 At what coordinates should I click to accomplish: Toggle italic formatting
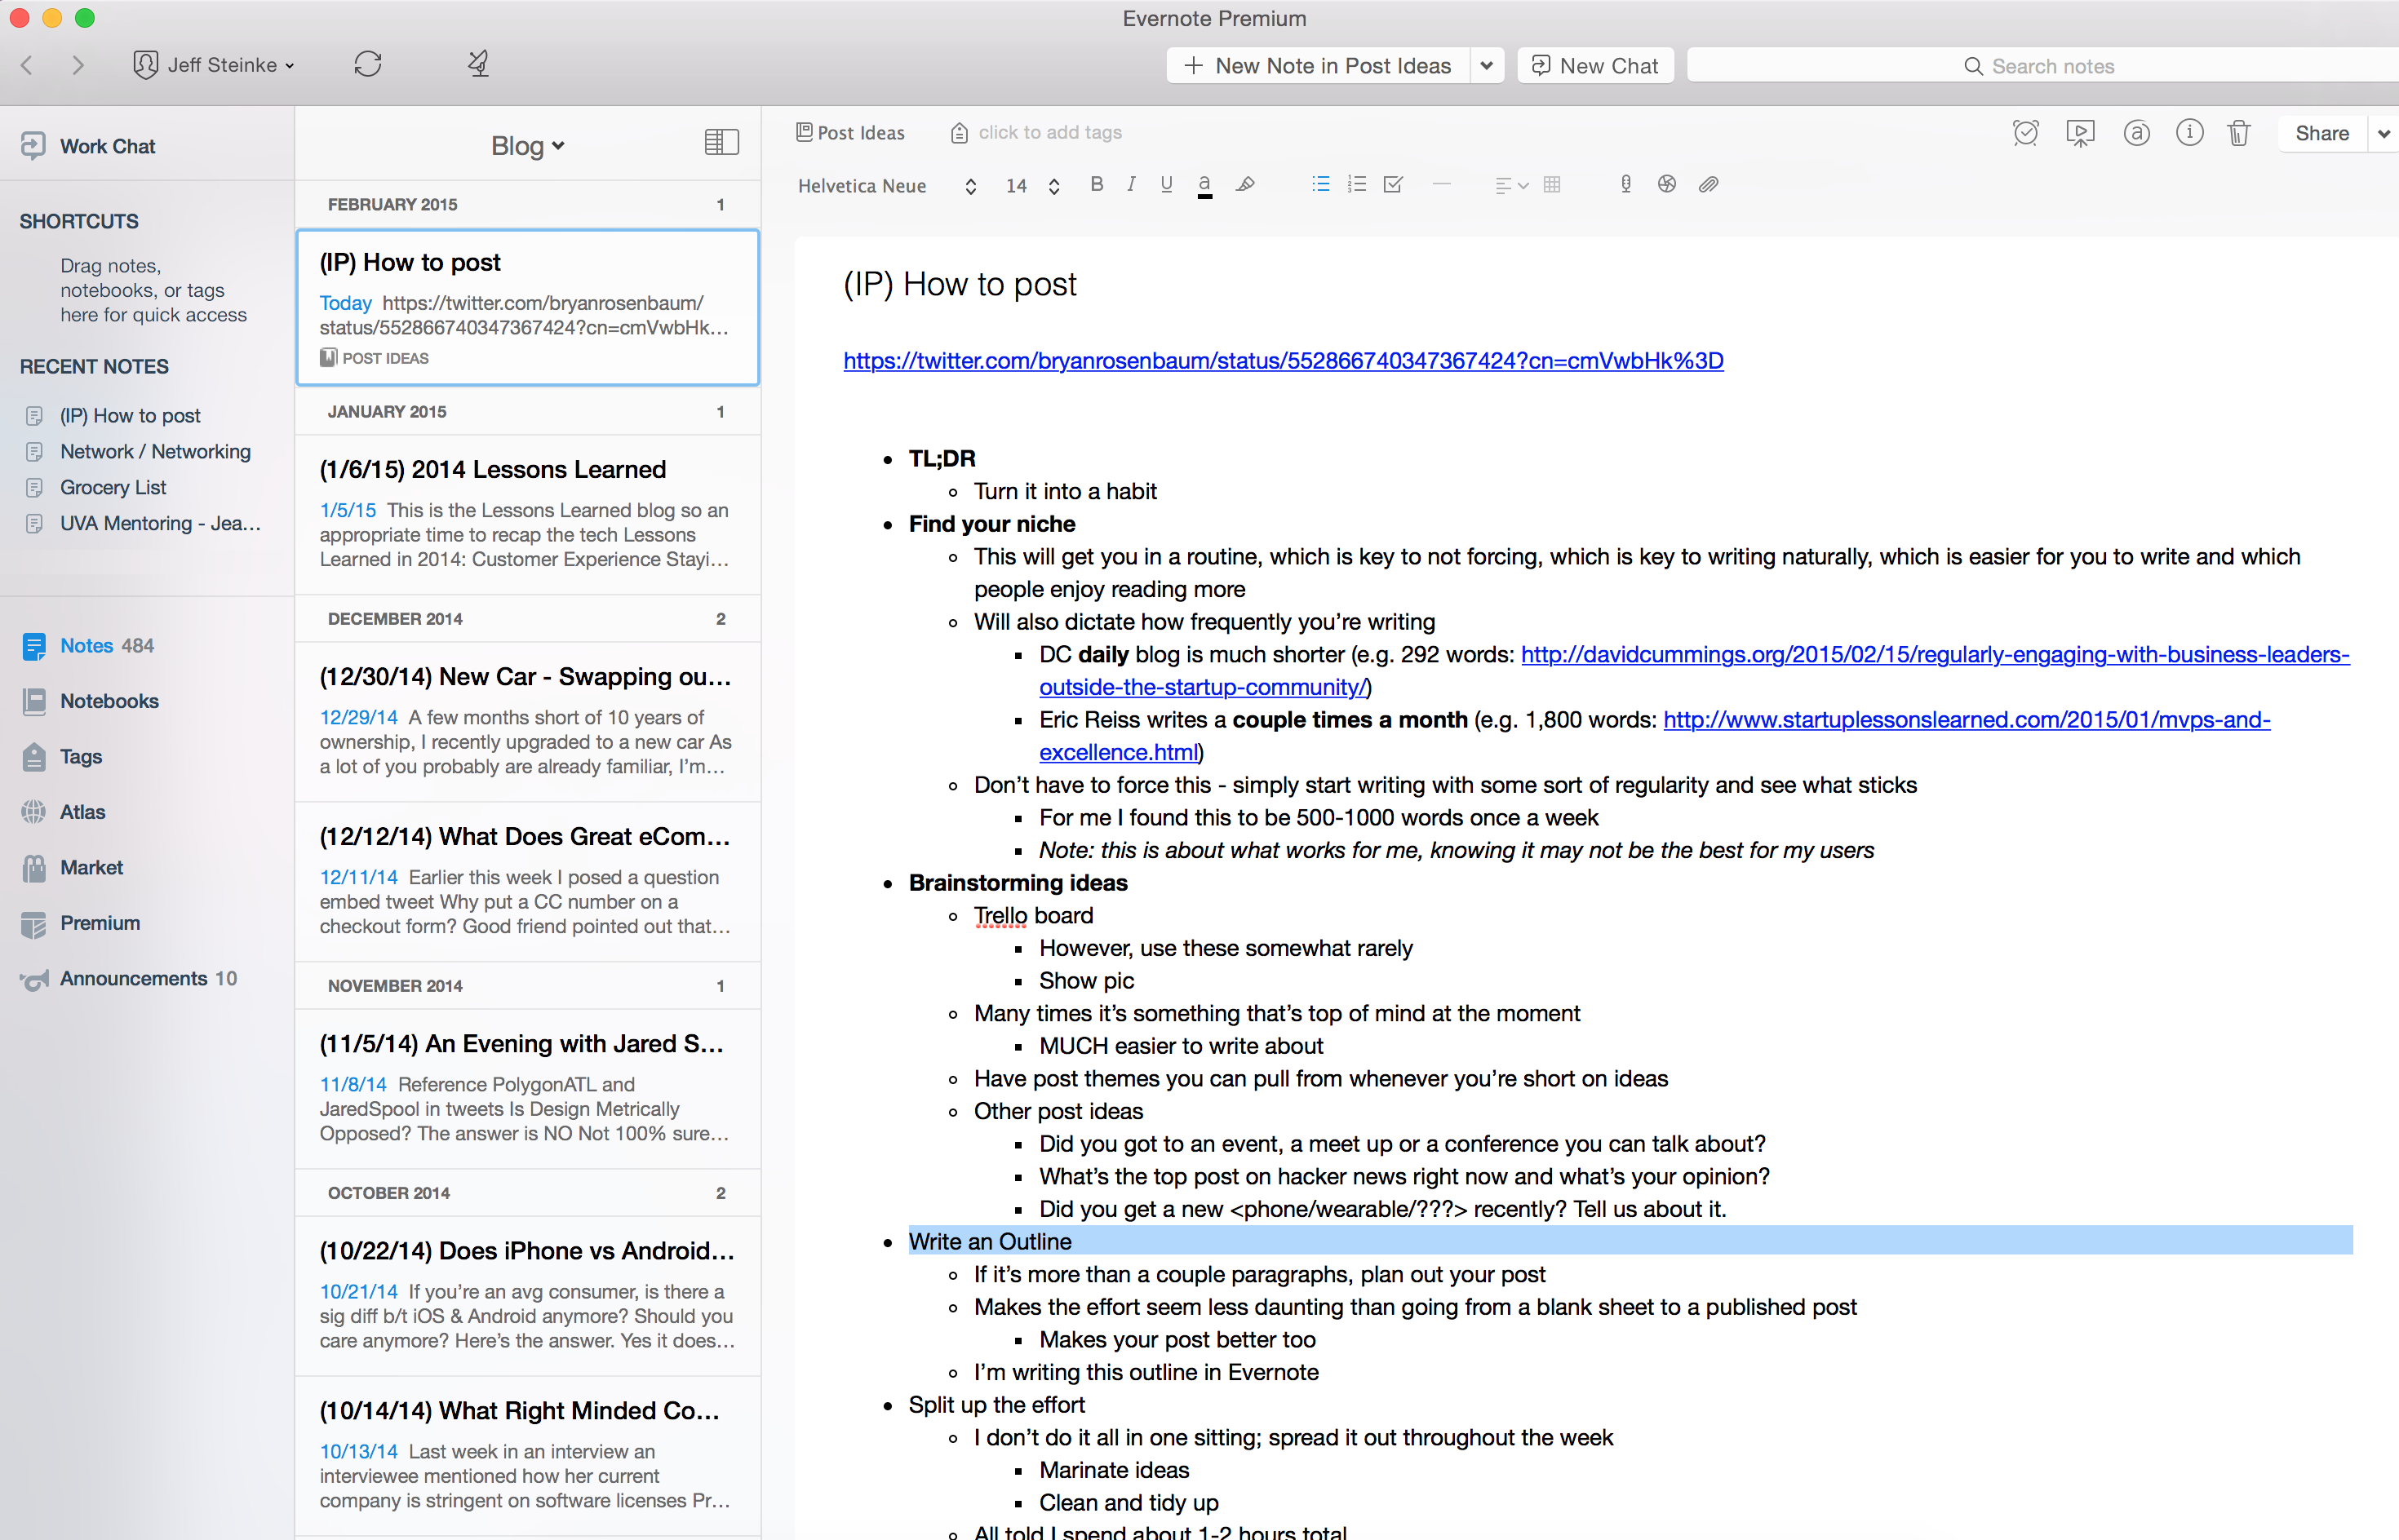(1132, 185)
